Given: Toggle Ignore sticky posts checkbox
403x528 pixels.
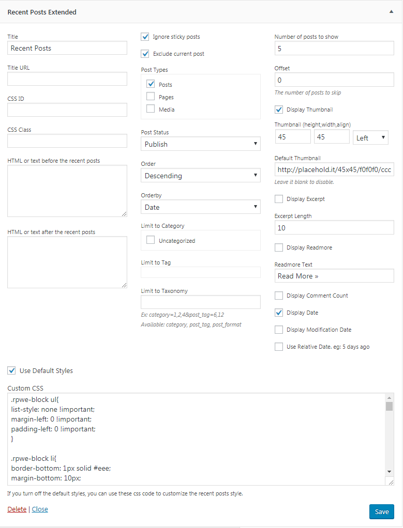Looking at the screenshot, I should click(145, 37).
